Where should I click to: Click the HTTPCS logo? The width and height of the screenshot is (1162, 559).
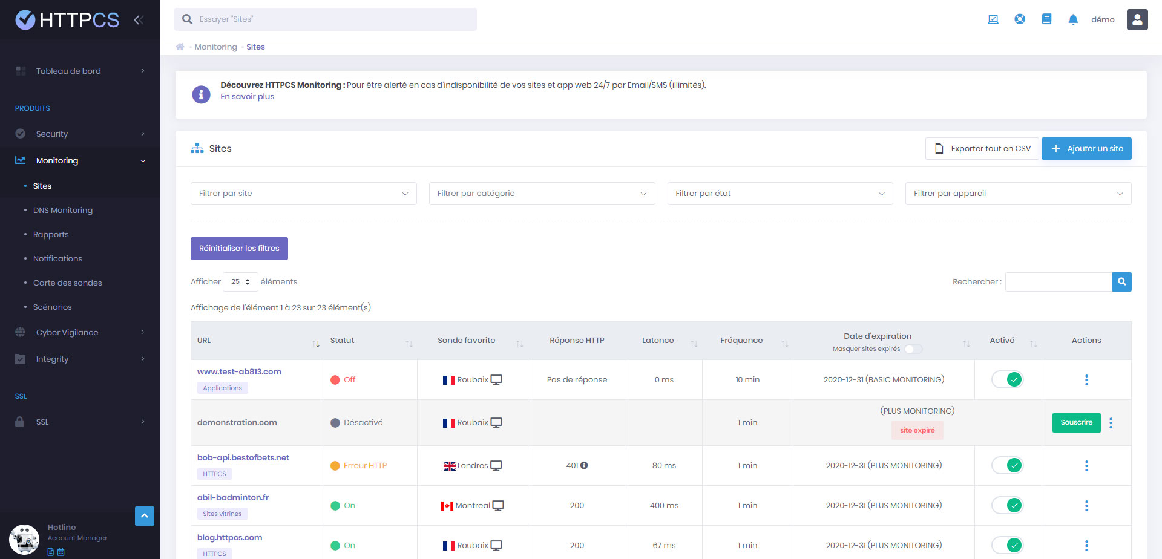click(67, 20)
